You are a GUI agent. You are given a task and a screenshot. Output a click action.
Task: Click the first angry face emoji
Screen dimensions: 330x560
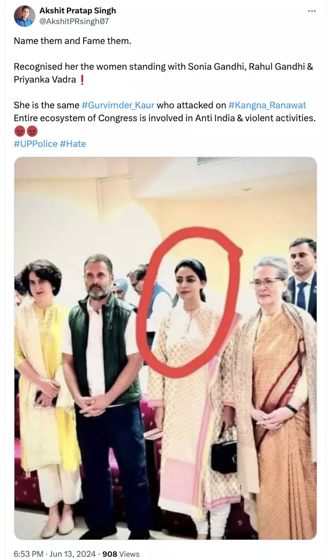tap(19, 131)
